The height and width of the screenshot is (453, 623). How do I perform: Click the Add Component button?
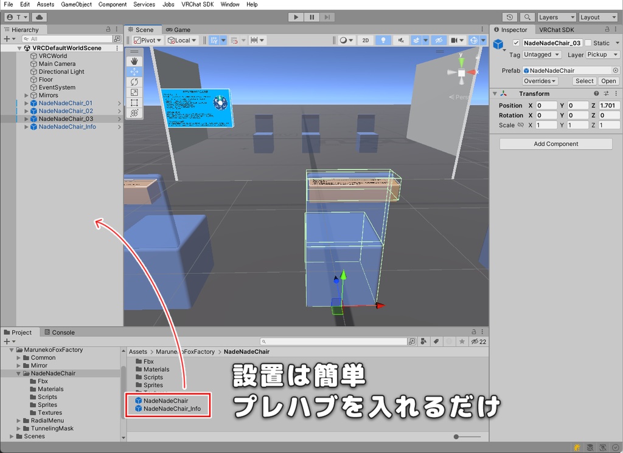point(555,143)
